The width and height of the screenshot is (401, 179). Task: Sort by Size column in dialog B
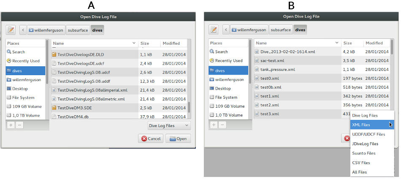[x=352, y=43]
